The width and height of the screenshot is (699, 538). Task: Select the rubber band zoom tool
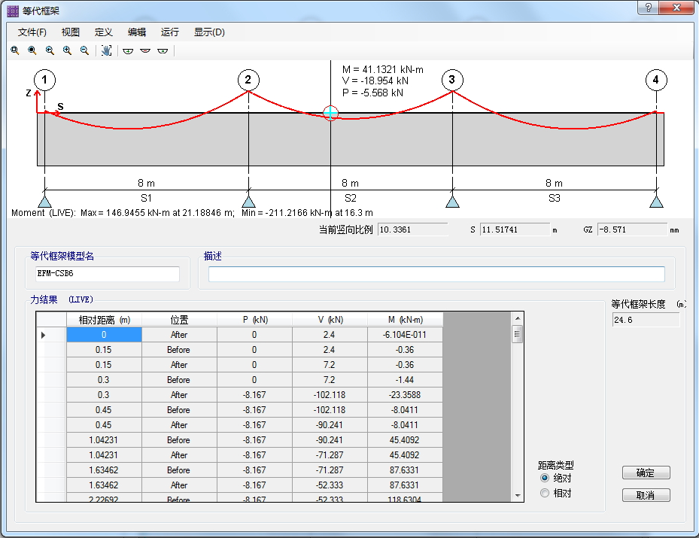click(15, 50)
